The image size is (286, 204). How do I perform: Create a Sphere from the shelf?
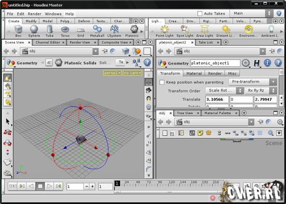[x=34, y=31]
